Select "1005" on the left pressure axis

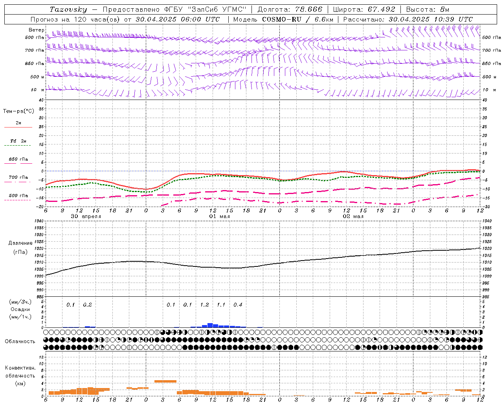point(39,270)
